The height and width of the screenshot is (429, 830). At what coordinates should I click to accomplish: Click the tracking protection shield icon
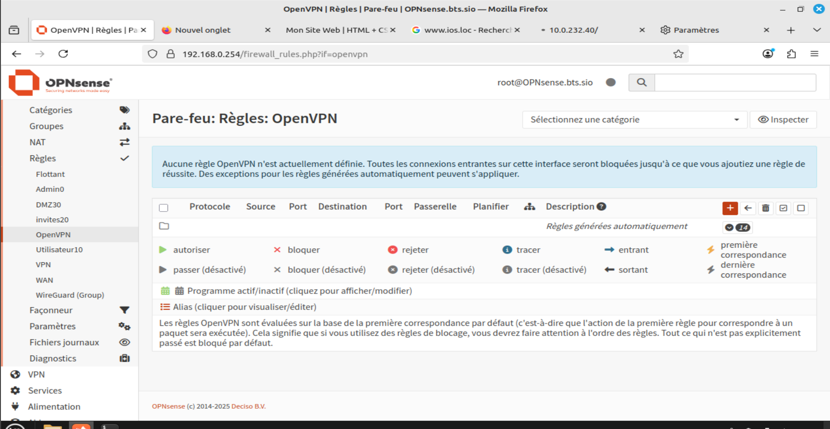152,54
